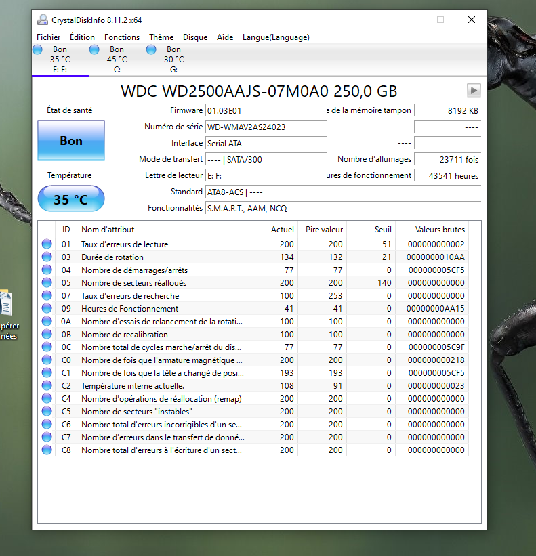The height and width of the screenshot is (556, 536).
Task: Open the Édition menu
Action: click(82, 37)
